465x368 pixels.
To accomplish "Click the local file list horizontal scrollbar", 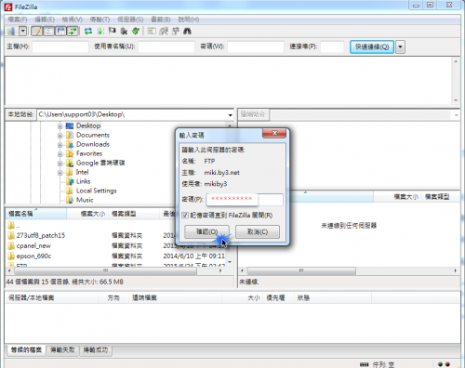I will pos(105,270).
